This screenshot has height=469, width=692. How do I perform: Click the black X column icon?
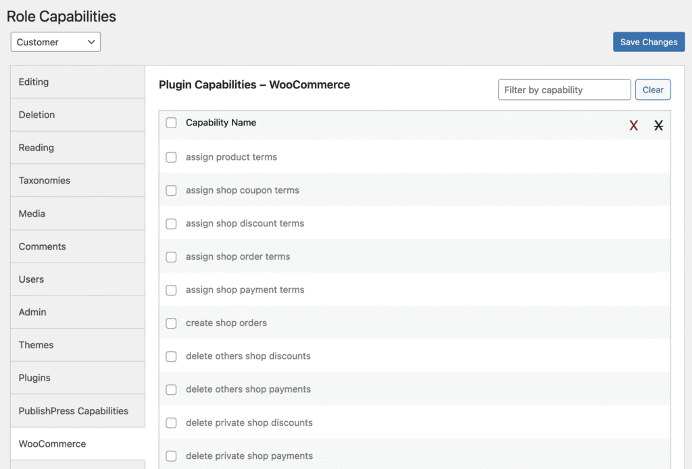[x=658, y=126]
